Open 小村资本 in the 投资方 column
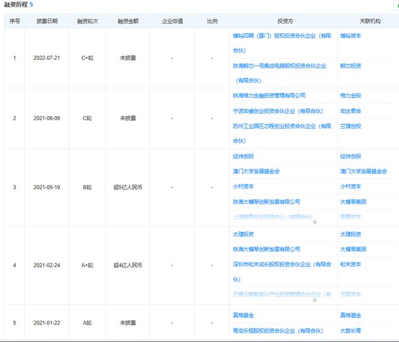399x342 pixels. [243, 186]
